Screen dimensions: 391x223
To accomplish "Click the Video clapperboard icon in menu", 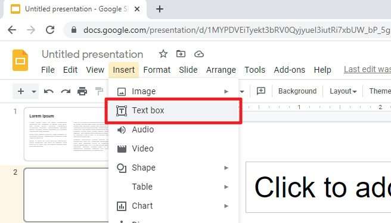I will point(122,149).
